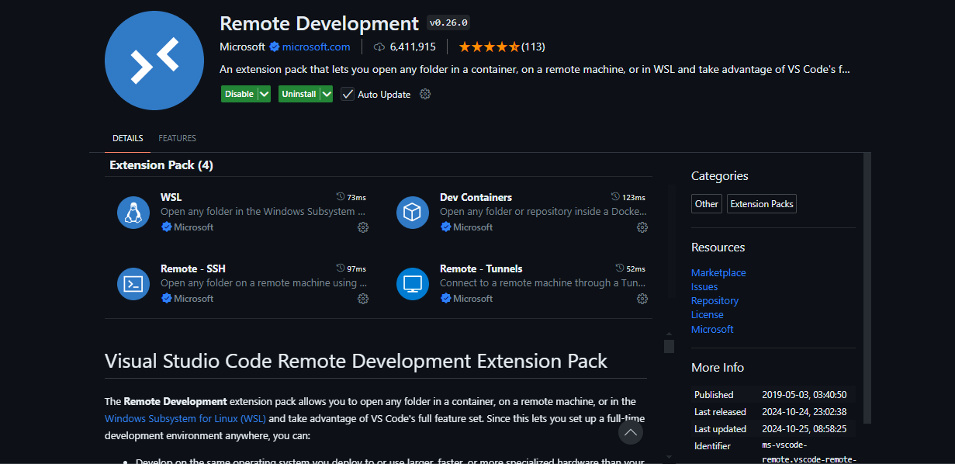Click the (113) rating count
The image size is (955, 464).
tap(533, 47)
